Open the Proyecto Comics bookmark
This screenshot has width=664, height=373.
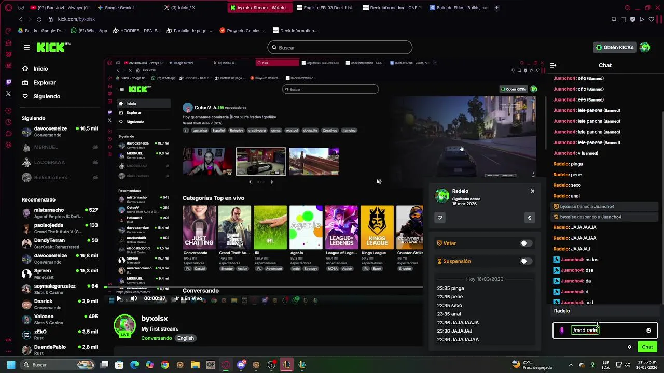pos(242,31)
